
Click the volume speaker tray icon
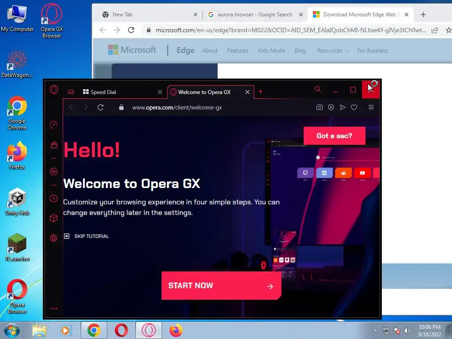(407, 331)
